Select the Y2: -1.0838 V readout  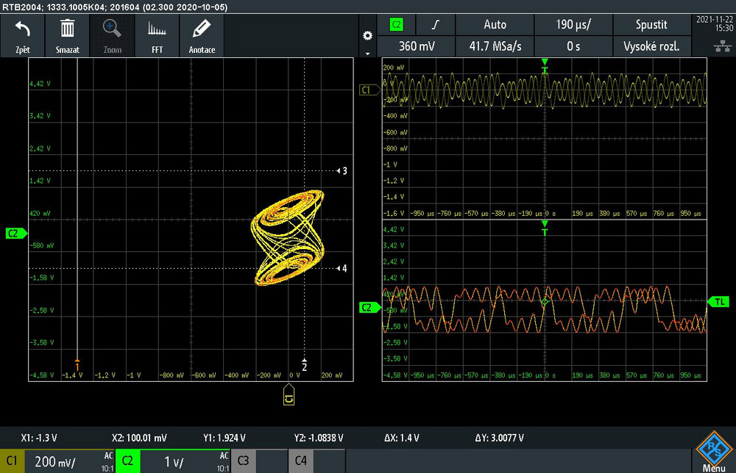318,438
